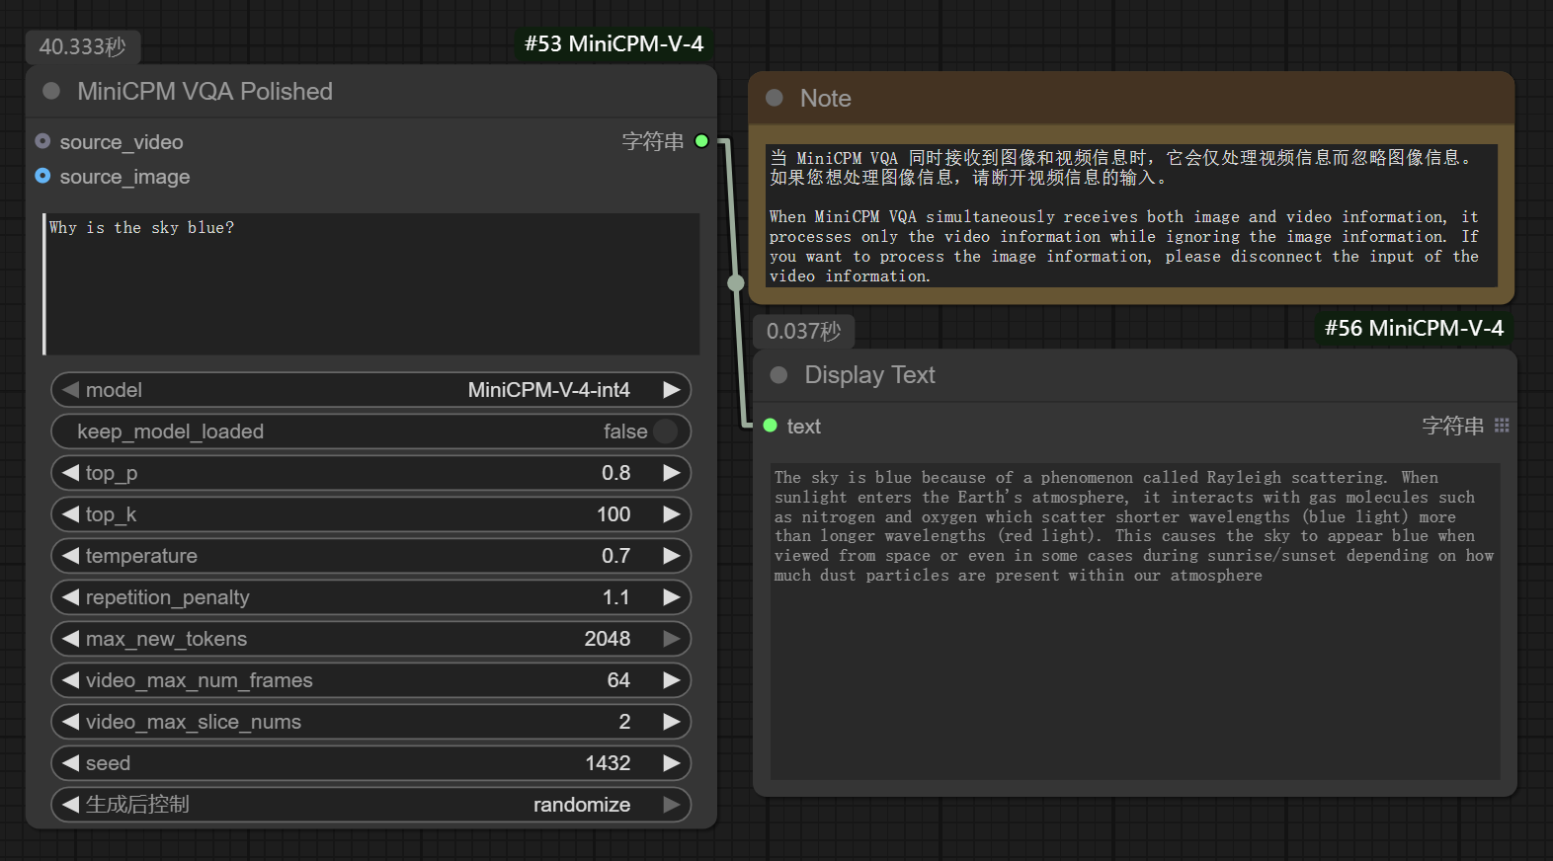Click the Display Text node title

[x=870, y=375]
